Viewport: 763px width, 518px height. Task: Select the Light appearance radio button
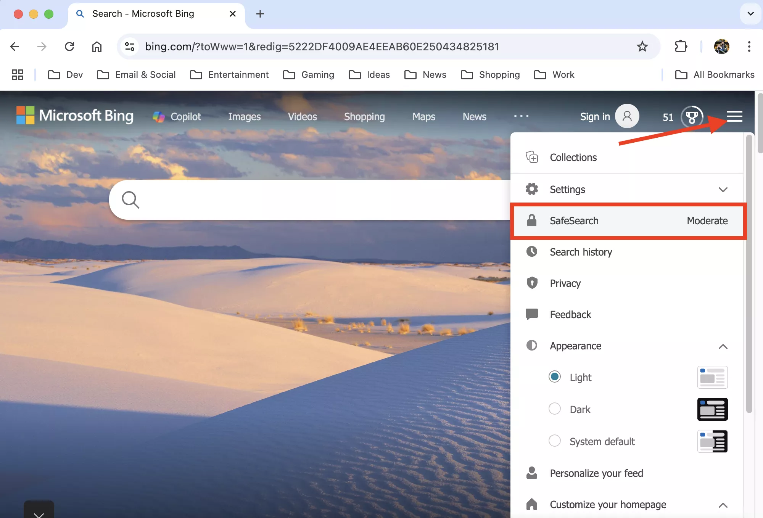pyautogui.click(x=555, y=377)
